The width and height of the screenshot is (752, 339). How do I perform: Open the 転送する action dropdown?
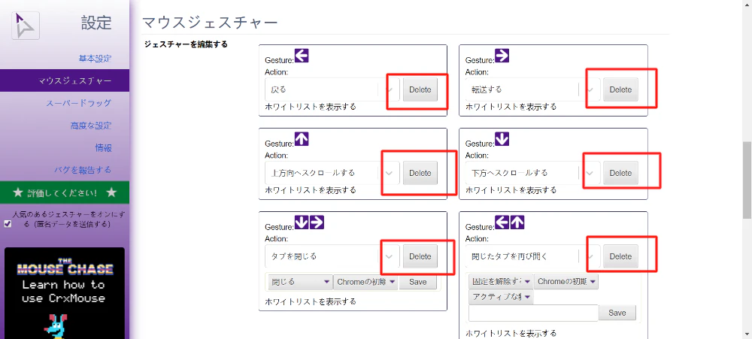pyautogui.click(x=532, y=89)
